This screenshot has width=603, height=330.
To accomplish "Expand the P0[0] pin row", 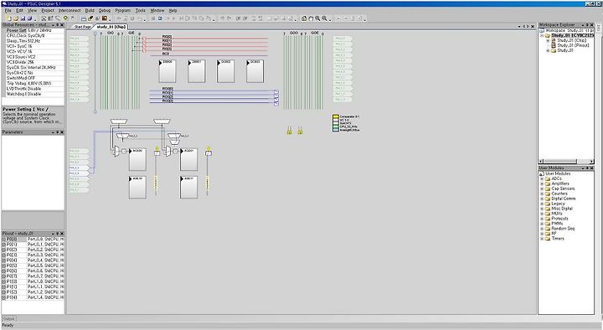I will (4, 240).
